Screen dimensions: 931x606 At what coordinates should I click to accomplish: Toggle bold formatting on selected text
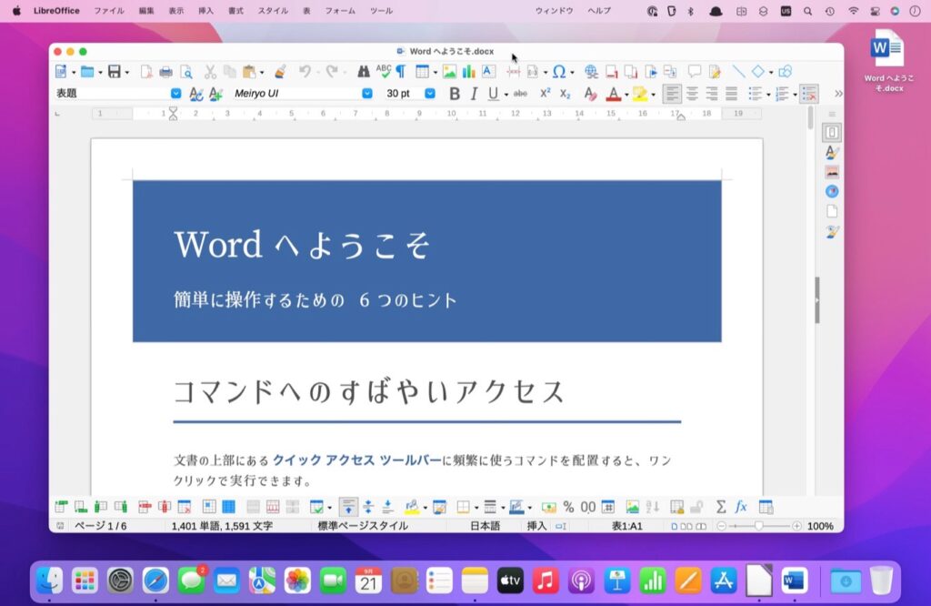pyautogui.click(x=455, y=93)
